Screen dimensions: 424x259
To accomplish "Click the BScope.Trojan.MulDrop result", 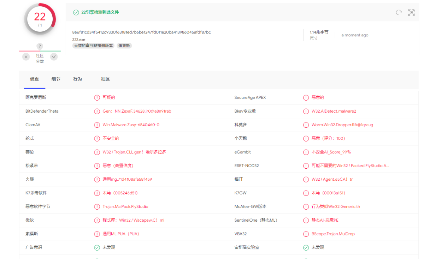I will [333, 234].
